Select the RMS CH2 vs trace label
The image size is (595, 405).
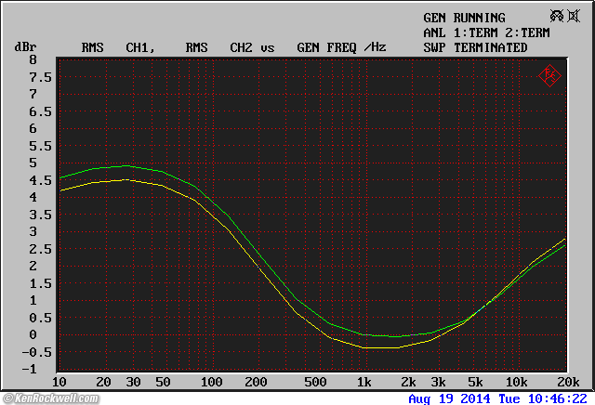[230, 47]
